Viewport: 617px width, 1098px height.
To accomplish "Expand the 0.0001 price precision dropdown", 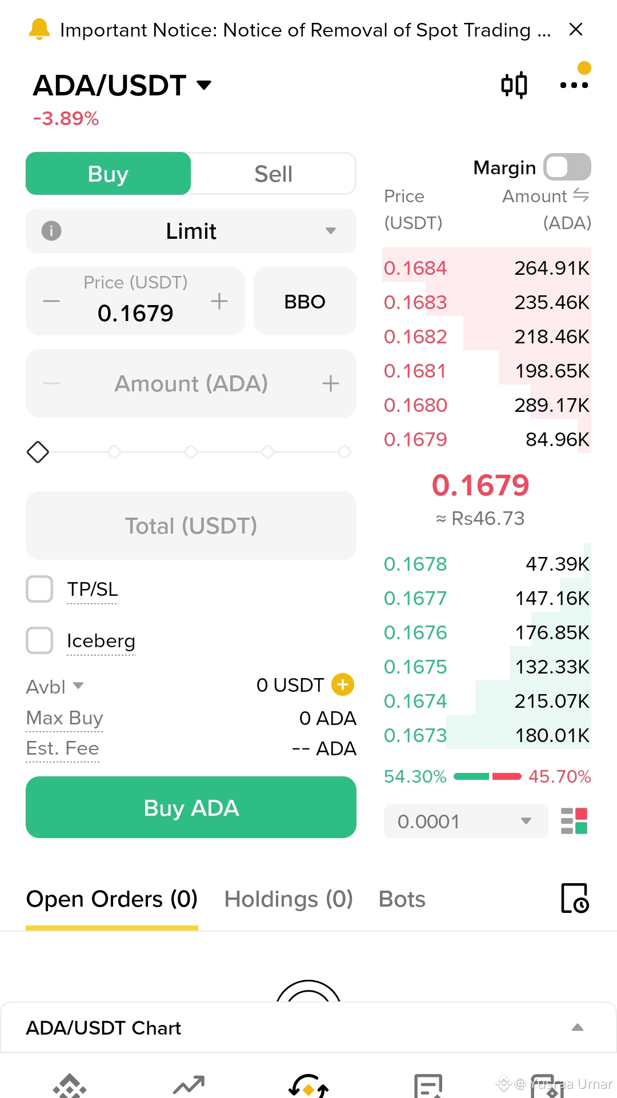I will [466, 821].
